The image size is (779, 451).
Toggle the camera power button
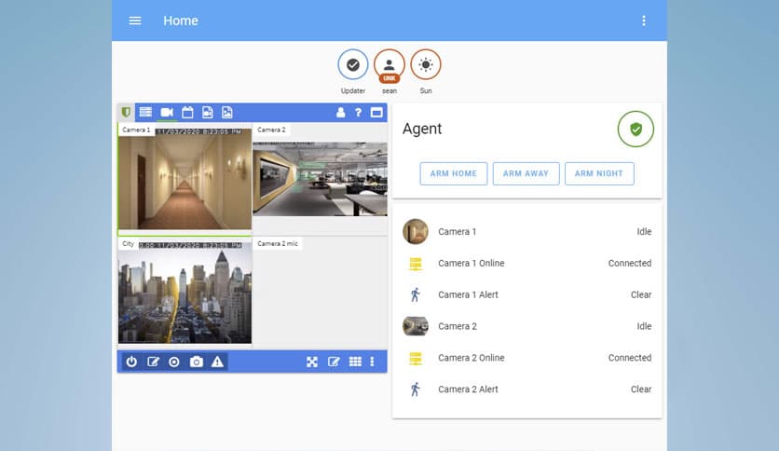tap(131, 362)
